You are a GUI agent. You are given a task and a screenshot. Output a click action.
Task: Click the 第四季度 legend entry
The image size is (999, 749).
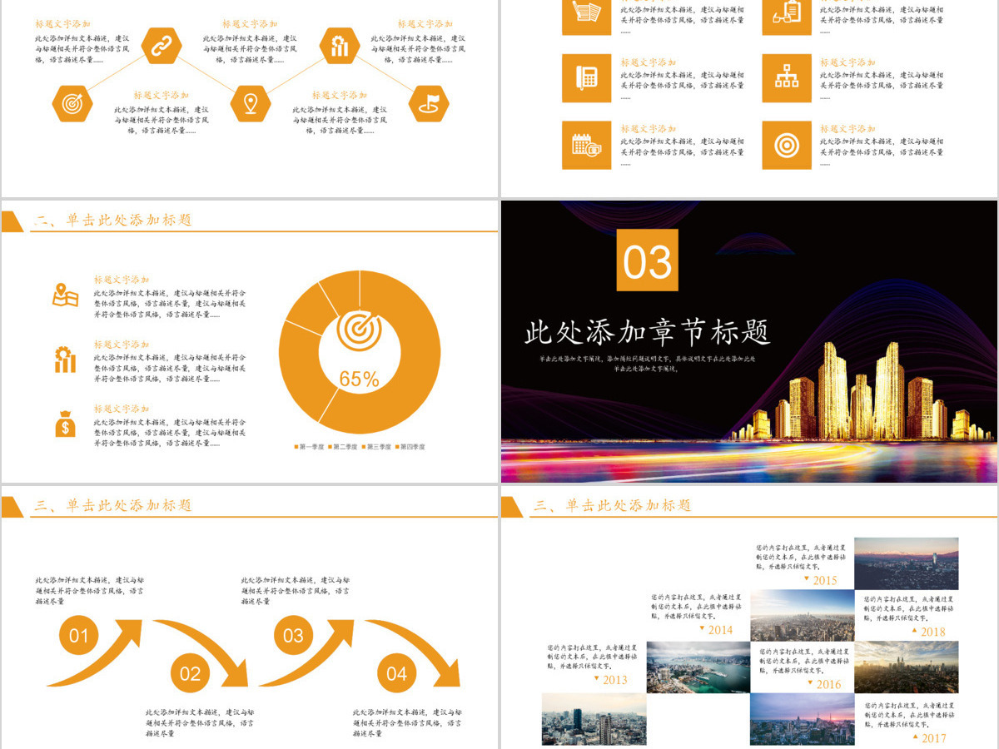click(410, 447)
